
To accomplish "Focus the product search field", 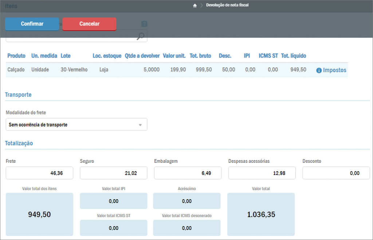I will tap(71, 36).
